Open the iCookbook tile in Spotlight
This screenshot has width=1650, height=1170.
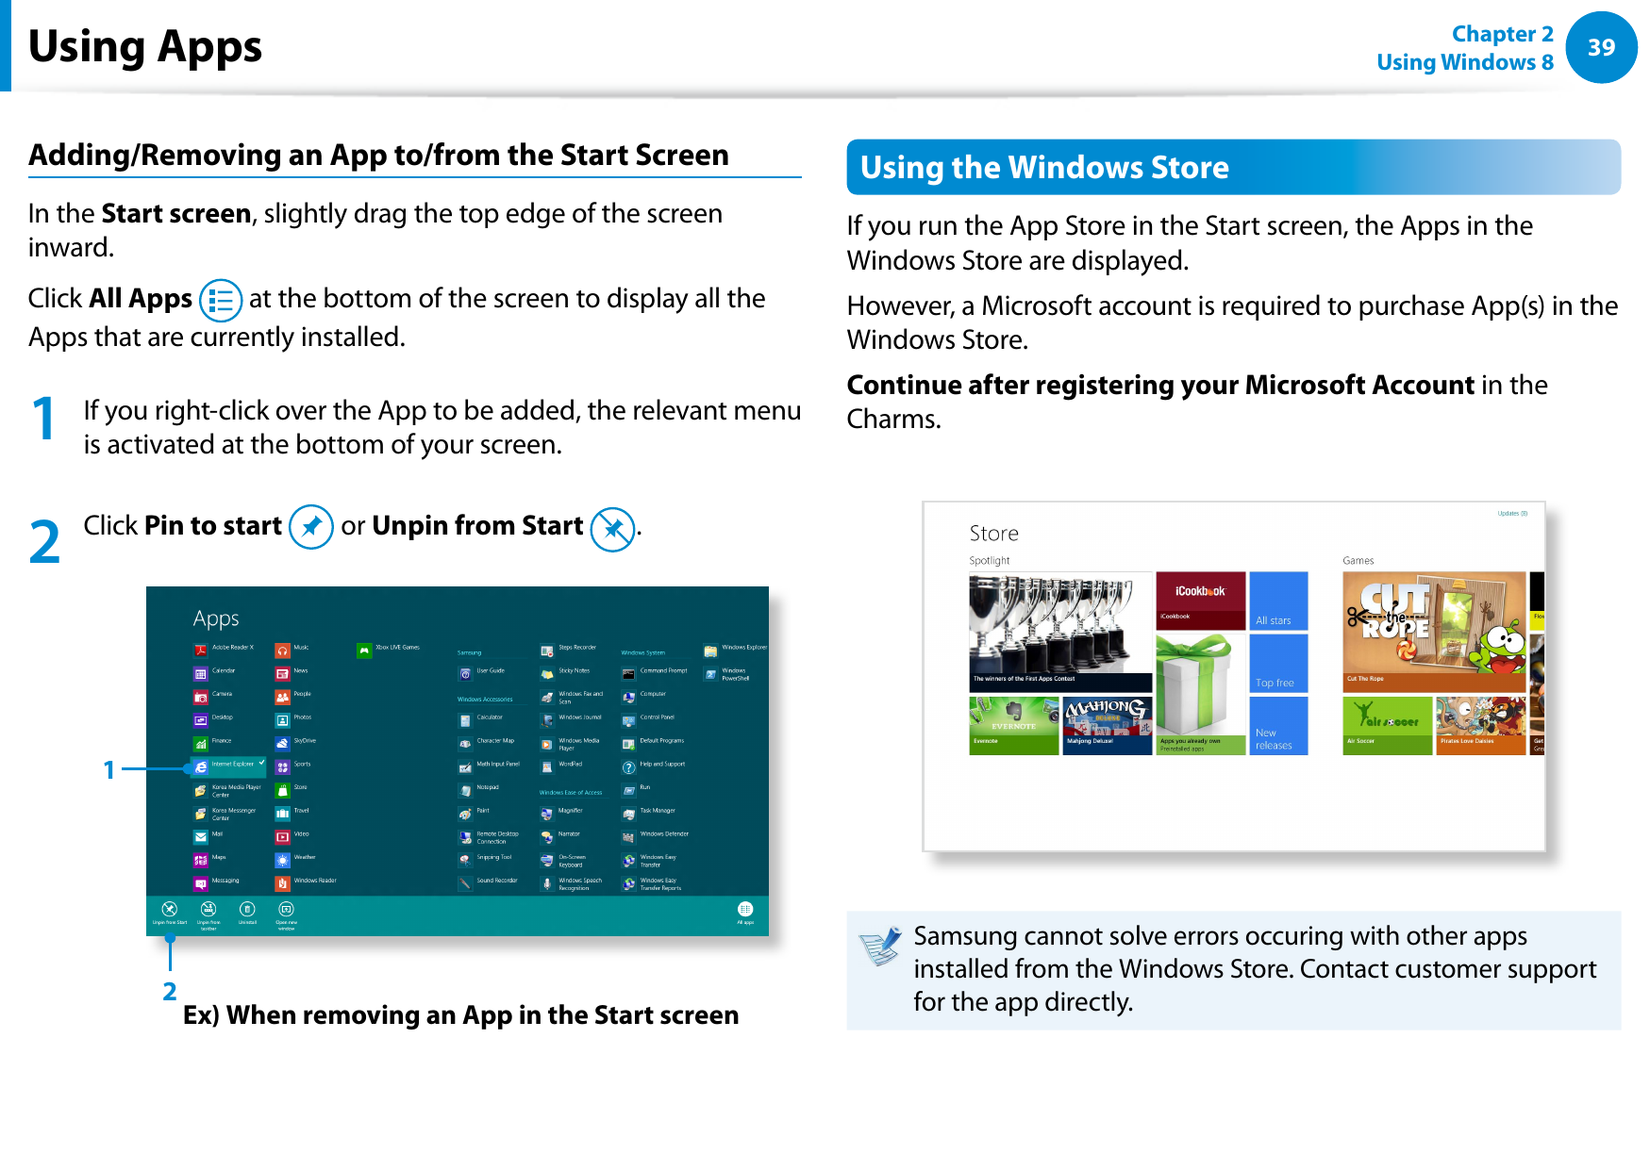[1201, 601]
